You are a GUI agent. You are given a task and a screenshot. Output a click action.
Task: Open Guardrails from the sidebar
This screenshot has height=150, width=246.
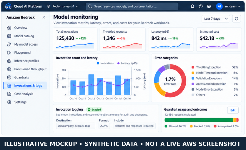click(25, 77)
